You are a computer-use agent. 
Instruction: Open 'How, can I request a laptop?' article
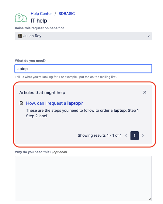(x=54, y=103)
